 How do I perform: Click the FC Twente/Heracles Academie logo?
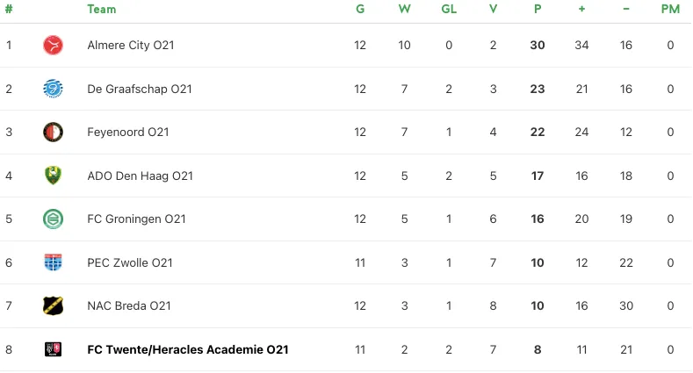pyautogui.click(x=54, y=349)
